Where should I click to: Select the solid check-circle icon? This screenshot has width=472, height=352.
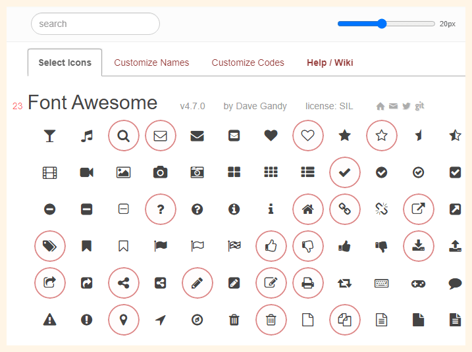click(382, 172)
